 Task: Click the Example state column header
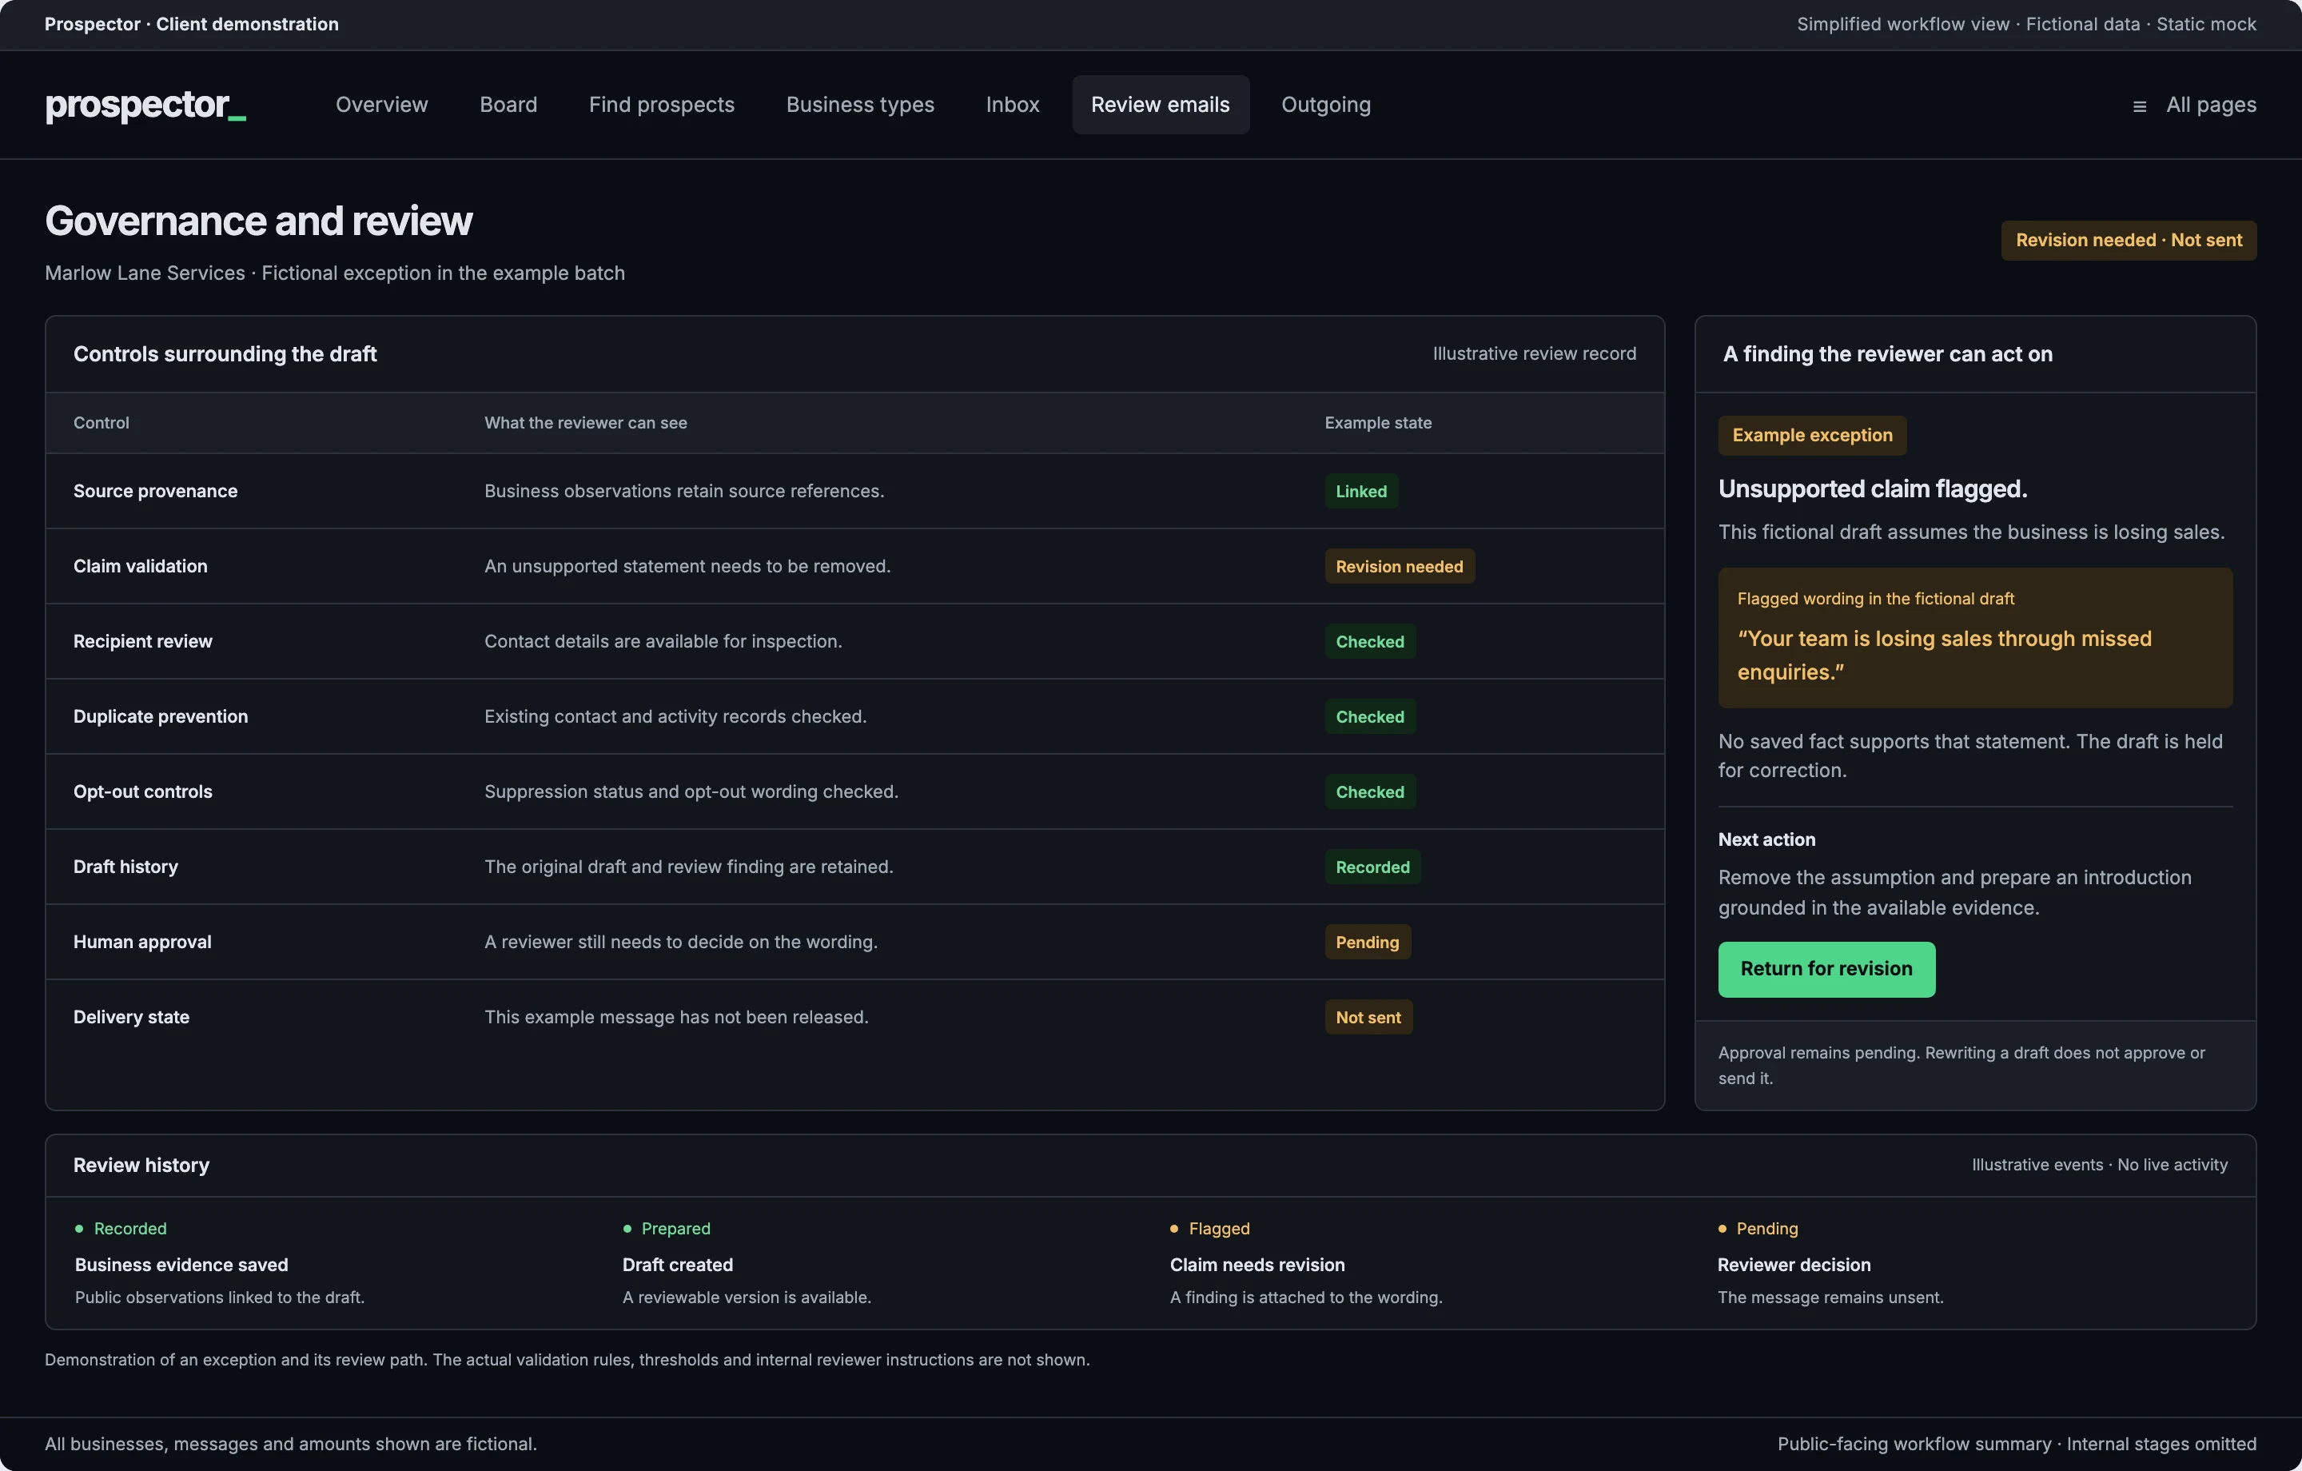pyautogui.click(x=1377, y=423)
